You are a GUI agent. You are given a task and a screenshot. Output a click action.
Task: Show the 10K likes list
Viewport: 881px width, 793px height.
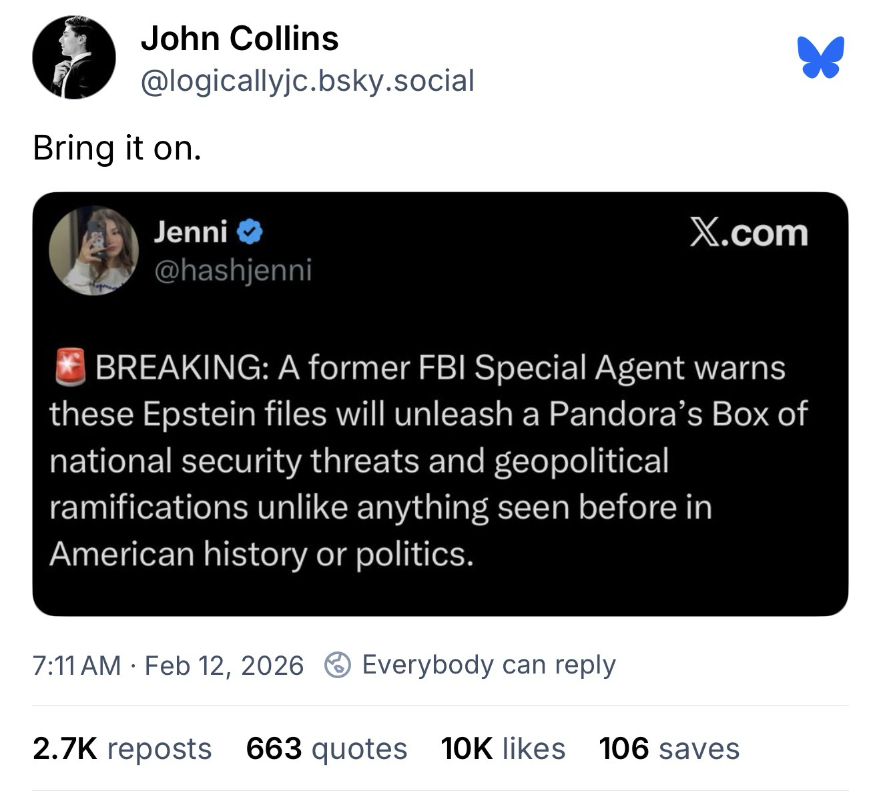click(x=503, y=748)
